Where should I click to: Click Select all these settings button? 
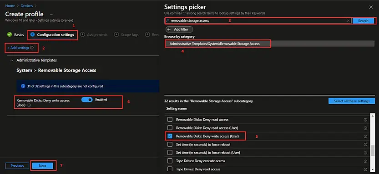point(352,101)
